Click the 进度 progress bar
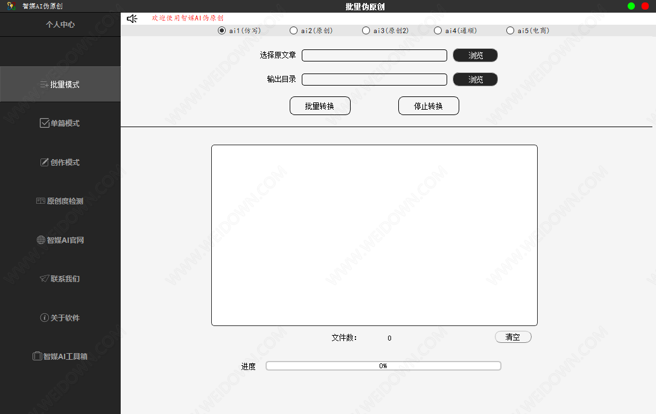Screen dimensions: 656x414 [383, 366]
